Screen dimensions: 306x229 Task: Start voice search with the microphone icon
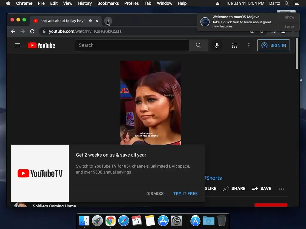[216, 45]
